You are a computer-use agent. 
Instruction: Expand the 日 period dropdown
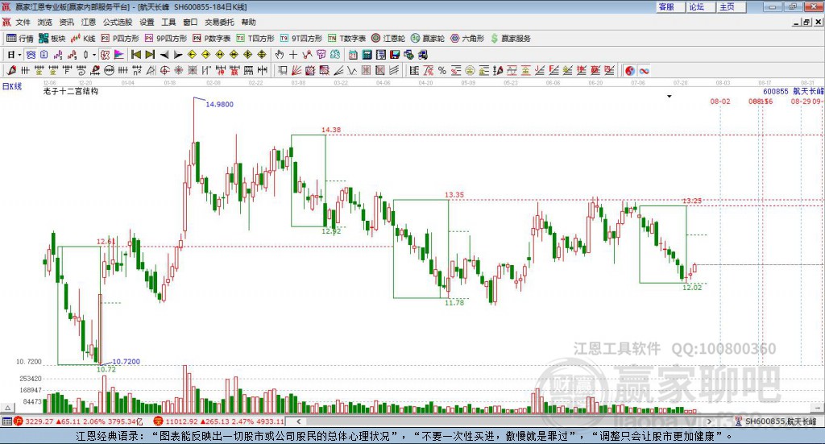click(x=19, y=55)
